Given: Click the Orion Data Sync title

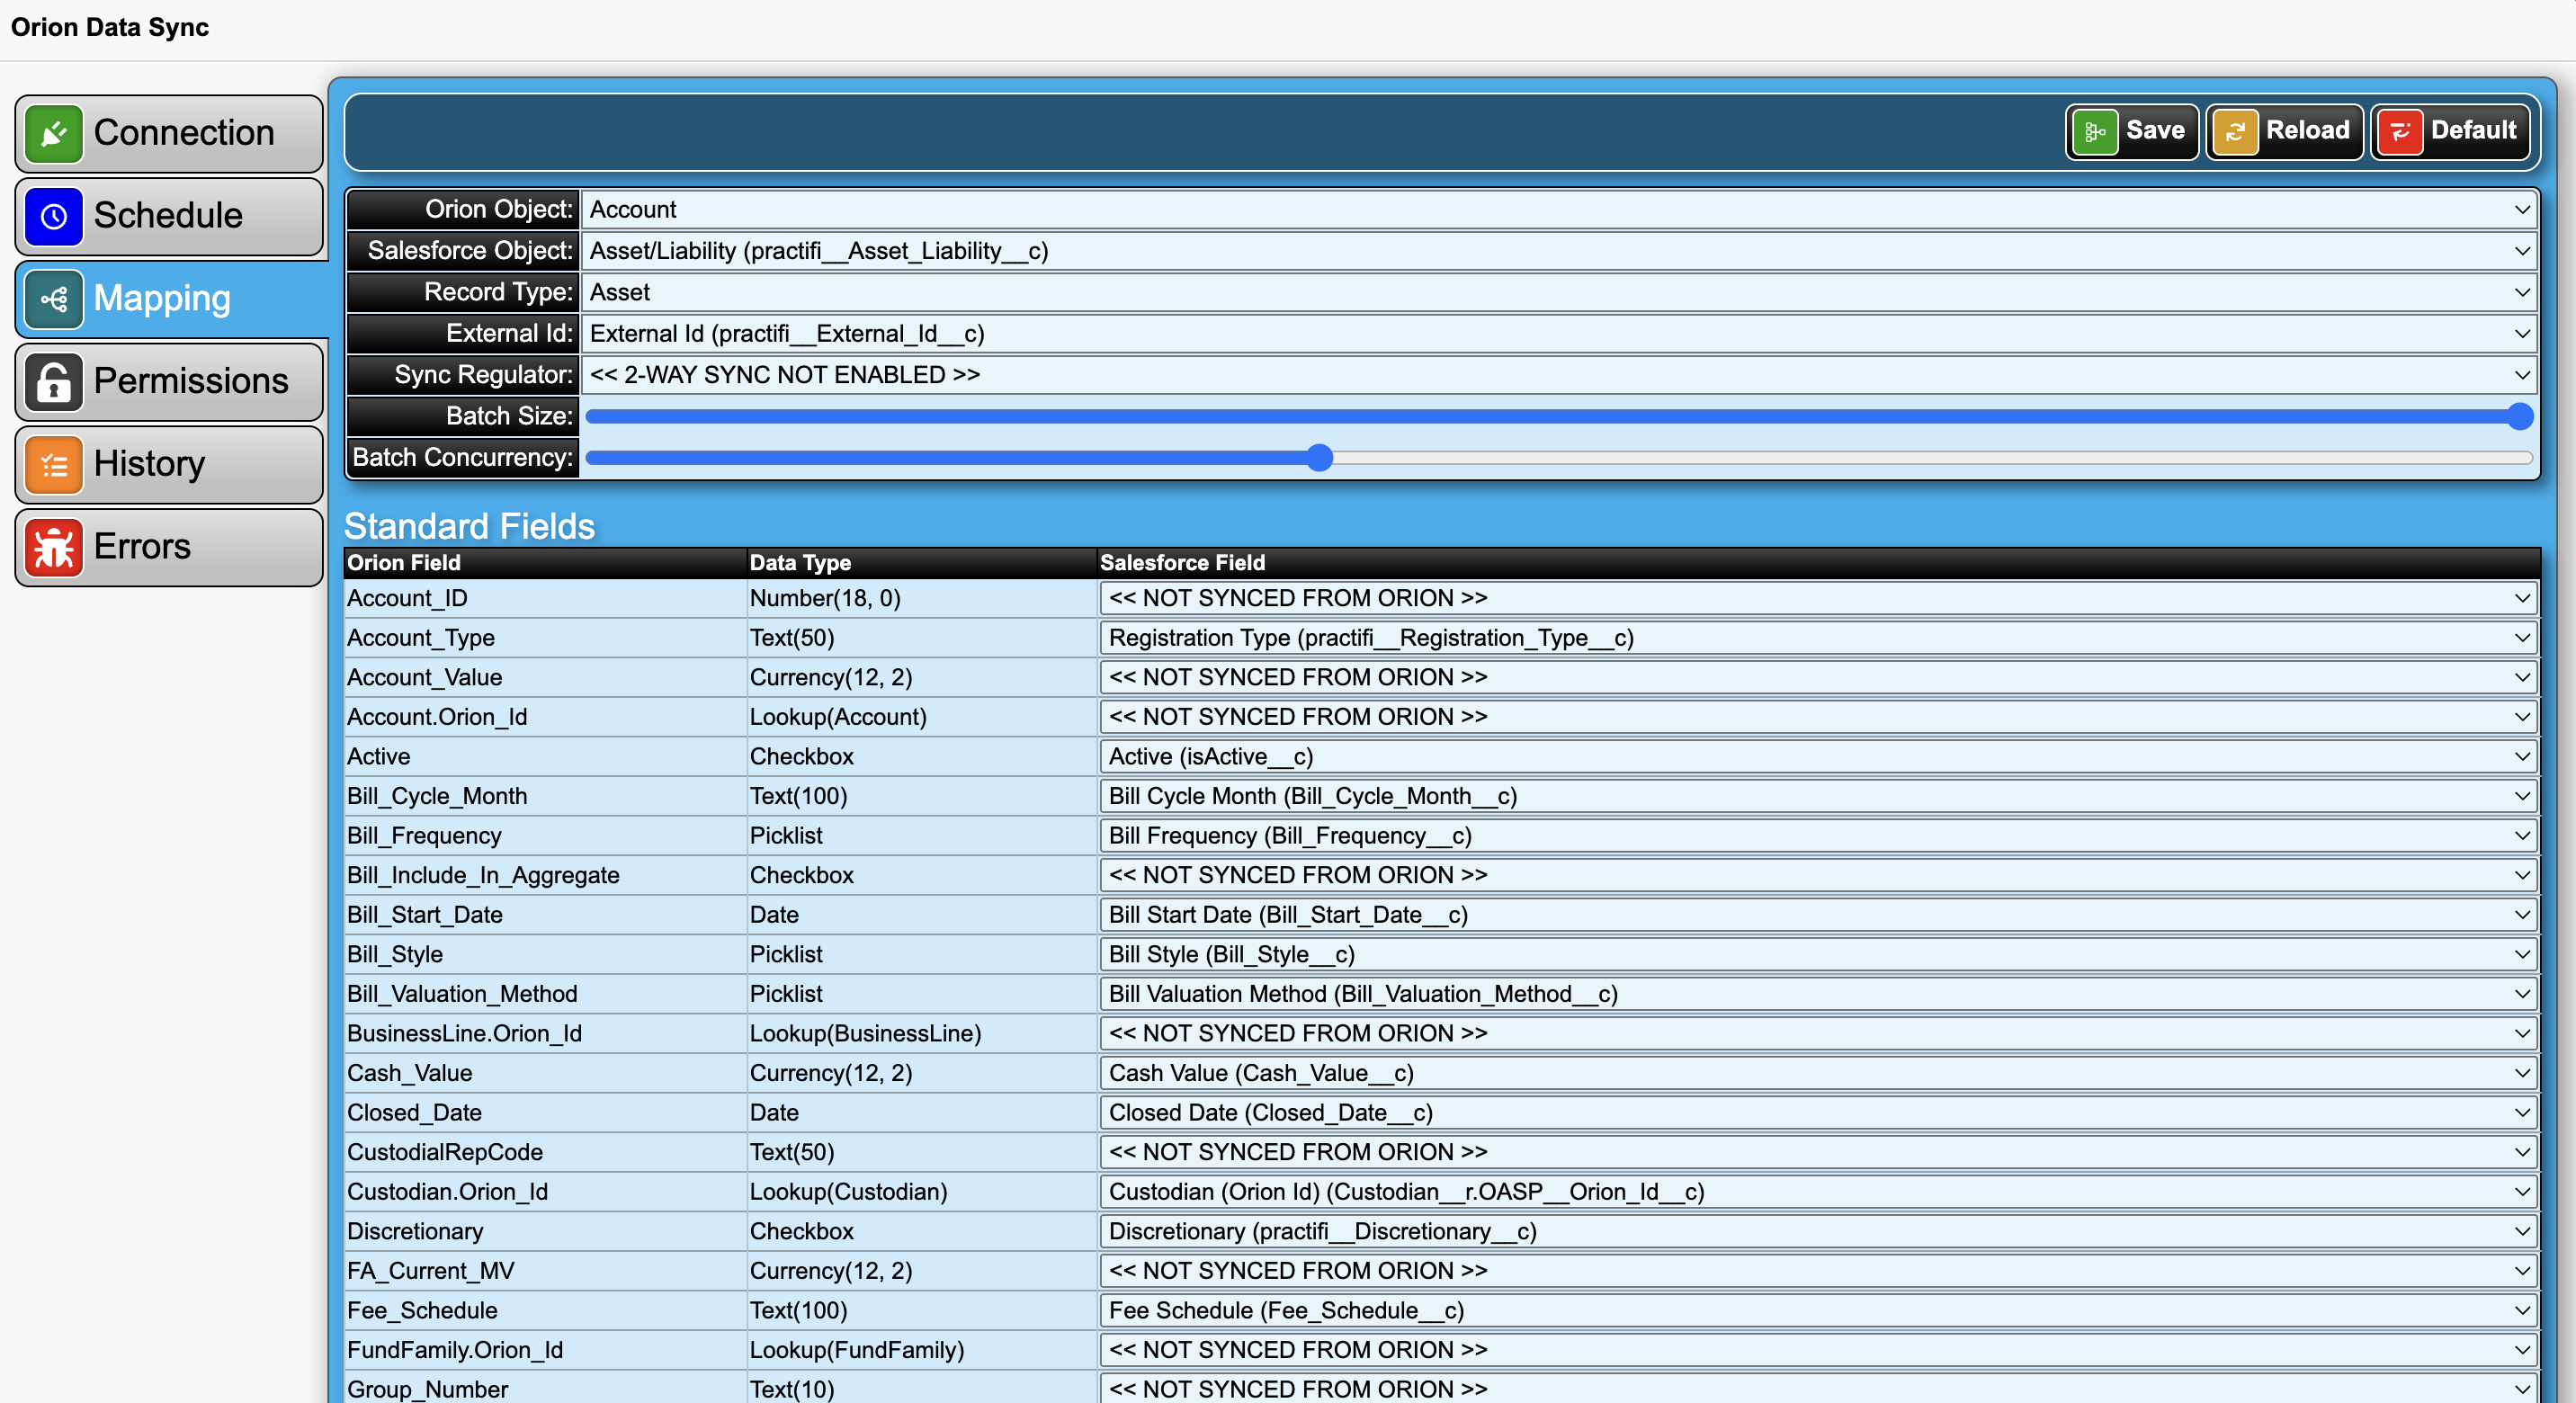Looking at the screenshot, I should click(x=110, y=27).
